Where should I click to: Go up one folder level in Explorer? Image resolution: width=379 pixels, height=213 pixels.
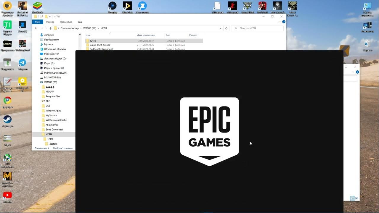50,28
